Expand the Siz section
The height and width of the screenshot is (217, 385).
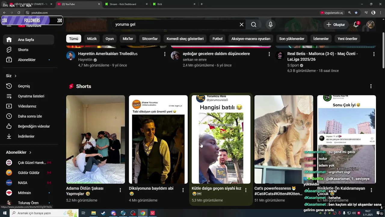(11, 76)
